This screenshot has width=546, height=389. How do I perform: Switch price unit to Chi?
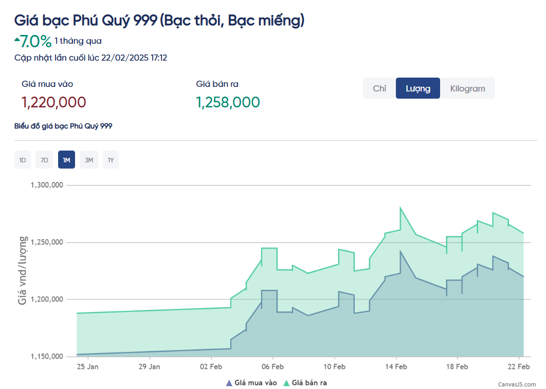379,88
